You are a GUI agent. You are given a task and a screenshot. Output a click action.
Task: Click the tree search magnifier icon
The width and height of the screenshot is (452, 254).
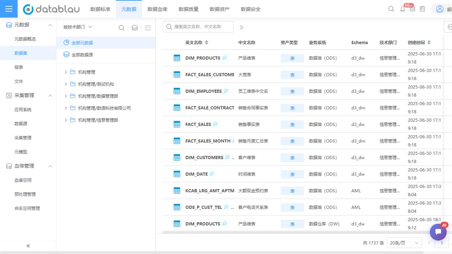121,27
